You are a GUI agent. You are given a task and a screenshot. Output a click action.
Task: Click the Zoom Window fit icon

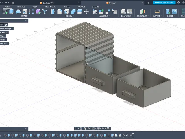(x=93, y=128)
